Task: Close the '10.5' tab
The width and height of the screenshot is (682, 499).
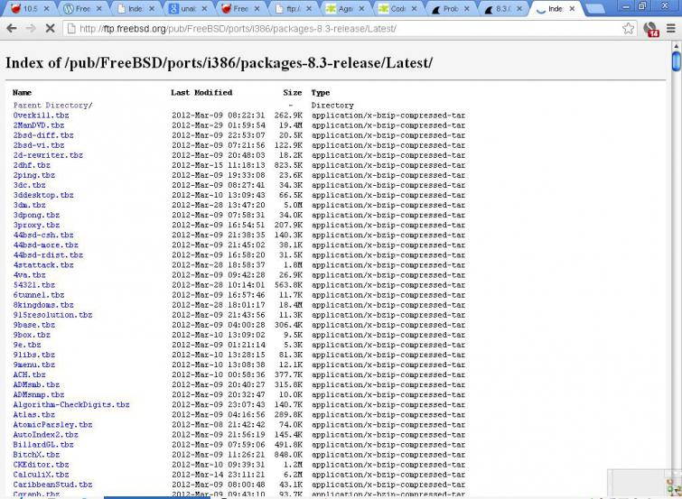Action: tap(47, 8)
